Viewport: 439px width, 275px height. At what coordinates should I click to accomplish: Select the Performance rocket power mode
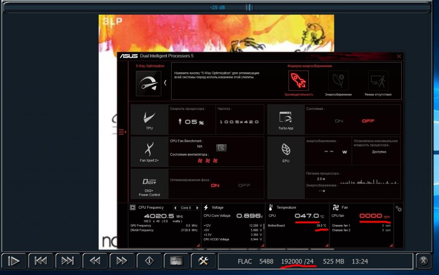[x=298, y=81]
